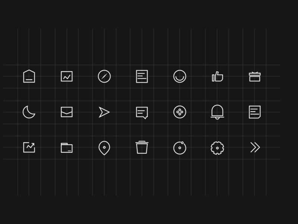Open the text document icon
The image size is (298, 224).
142,77
